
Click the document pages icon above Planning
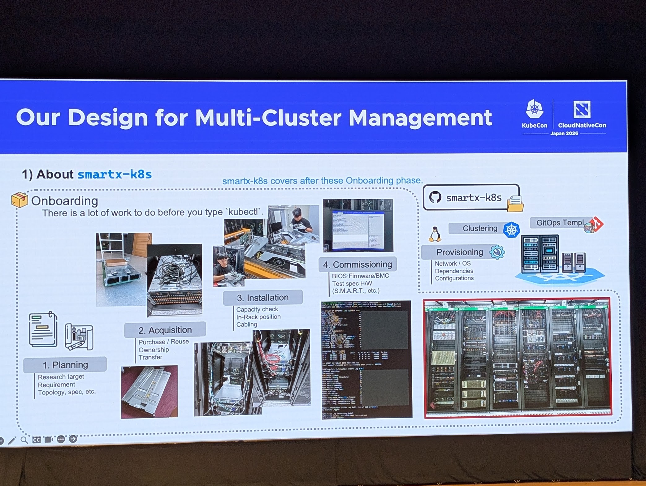tap(43, 329)
